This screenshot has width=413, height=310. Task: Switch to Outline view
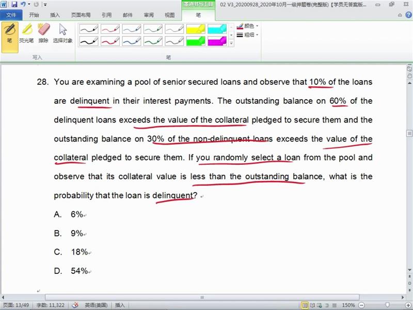point(327,305)
